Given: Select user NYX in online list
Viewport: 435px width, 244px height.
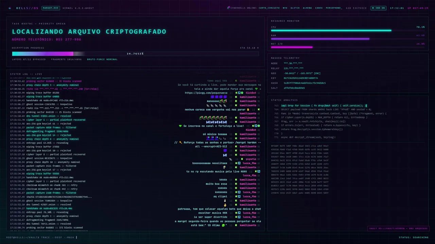Looking at the screenshot, I should [285, 8].
